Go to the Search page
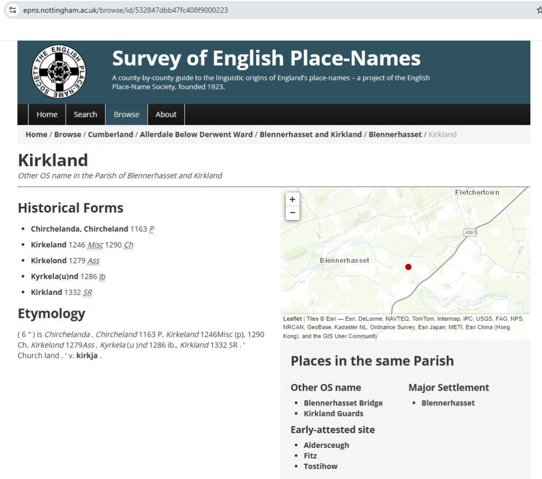 [x=85, y=114]
